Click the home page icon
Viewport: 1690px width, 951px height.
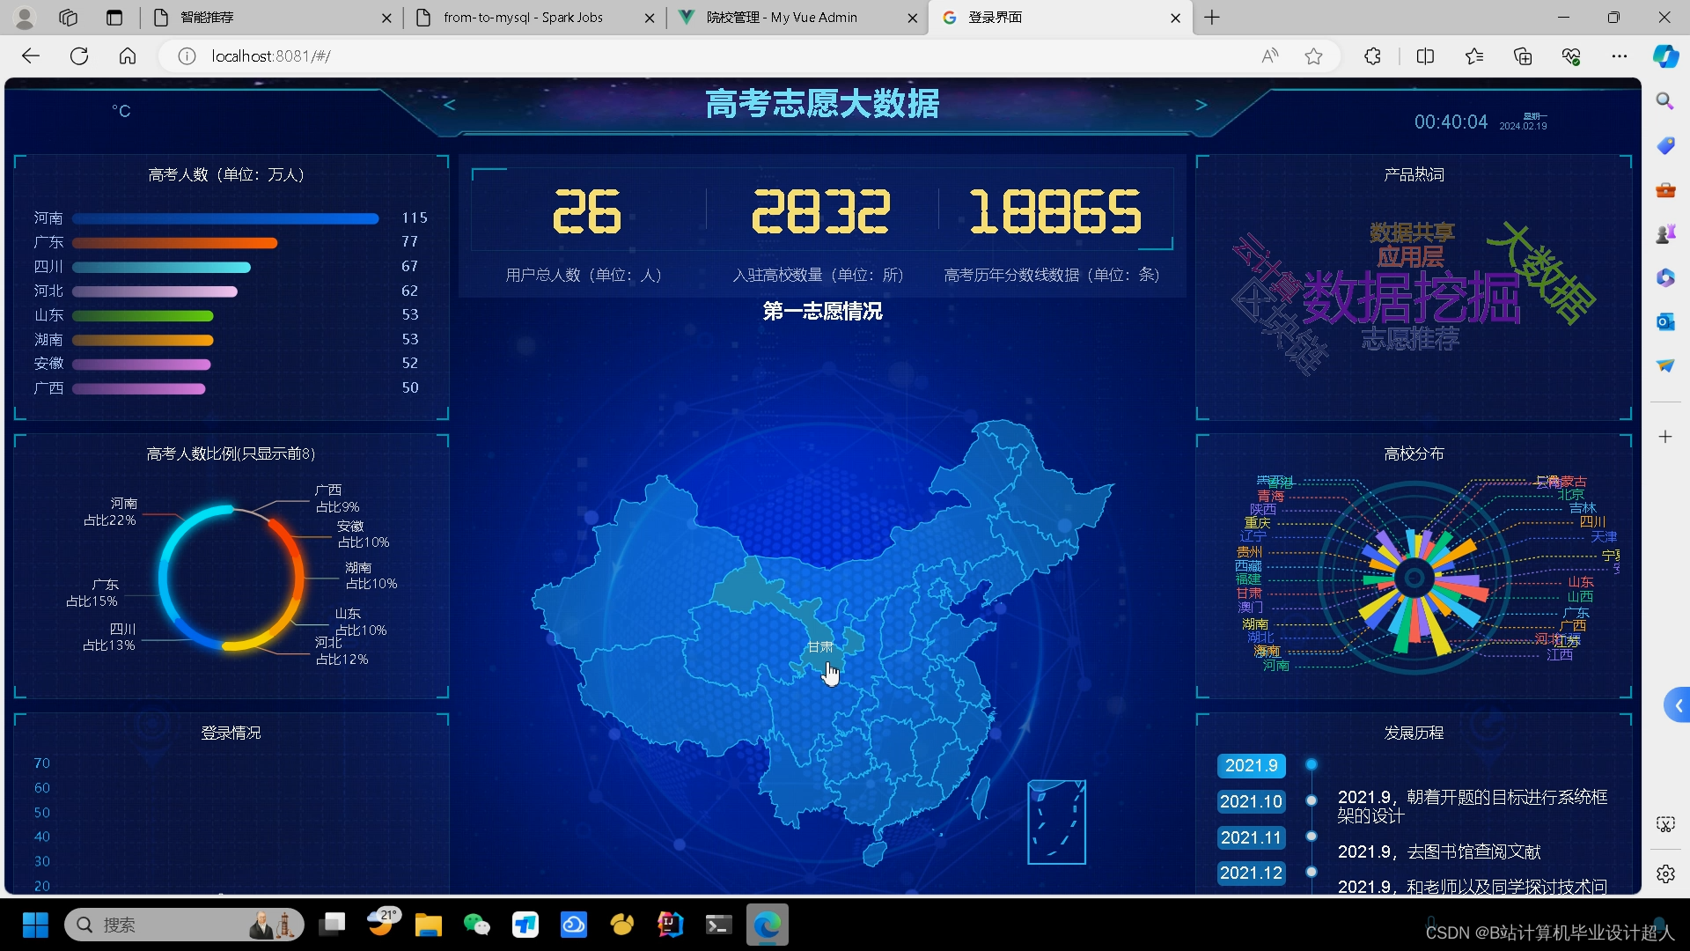click(x=128, y=56)
